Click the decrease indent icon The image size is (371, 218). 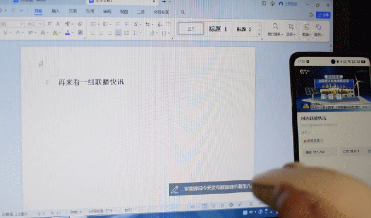coord(118,24)
